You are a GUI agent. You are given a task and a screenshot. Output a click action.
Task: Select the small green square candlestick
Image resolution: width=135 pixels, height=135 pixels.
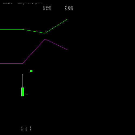click(31, 71)
